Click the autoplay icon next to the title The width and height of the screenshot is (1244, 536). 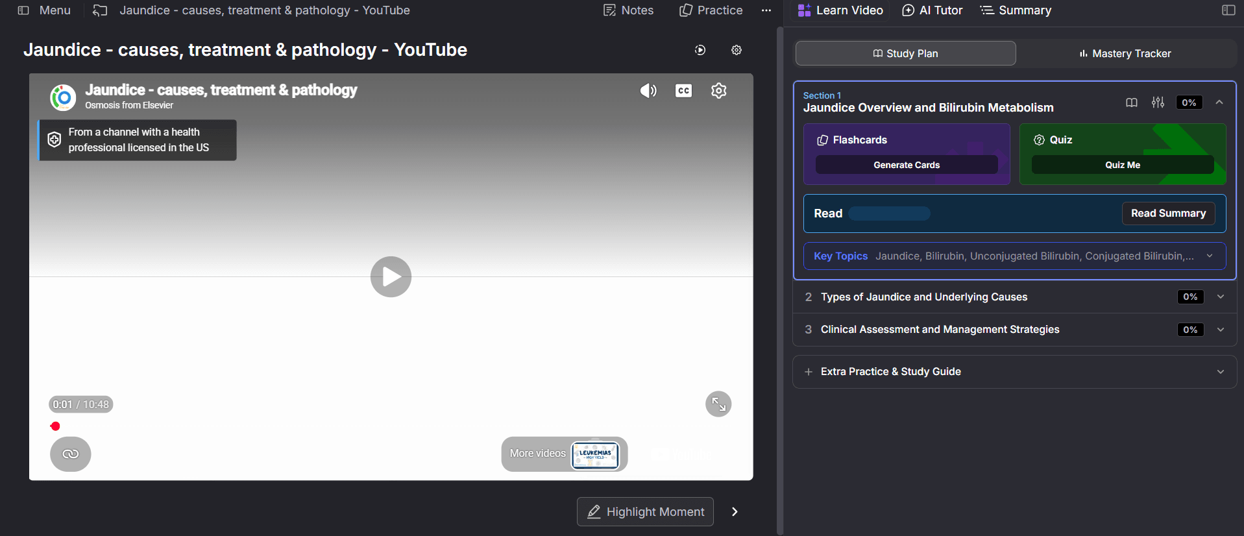[x=700, y=50]
